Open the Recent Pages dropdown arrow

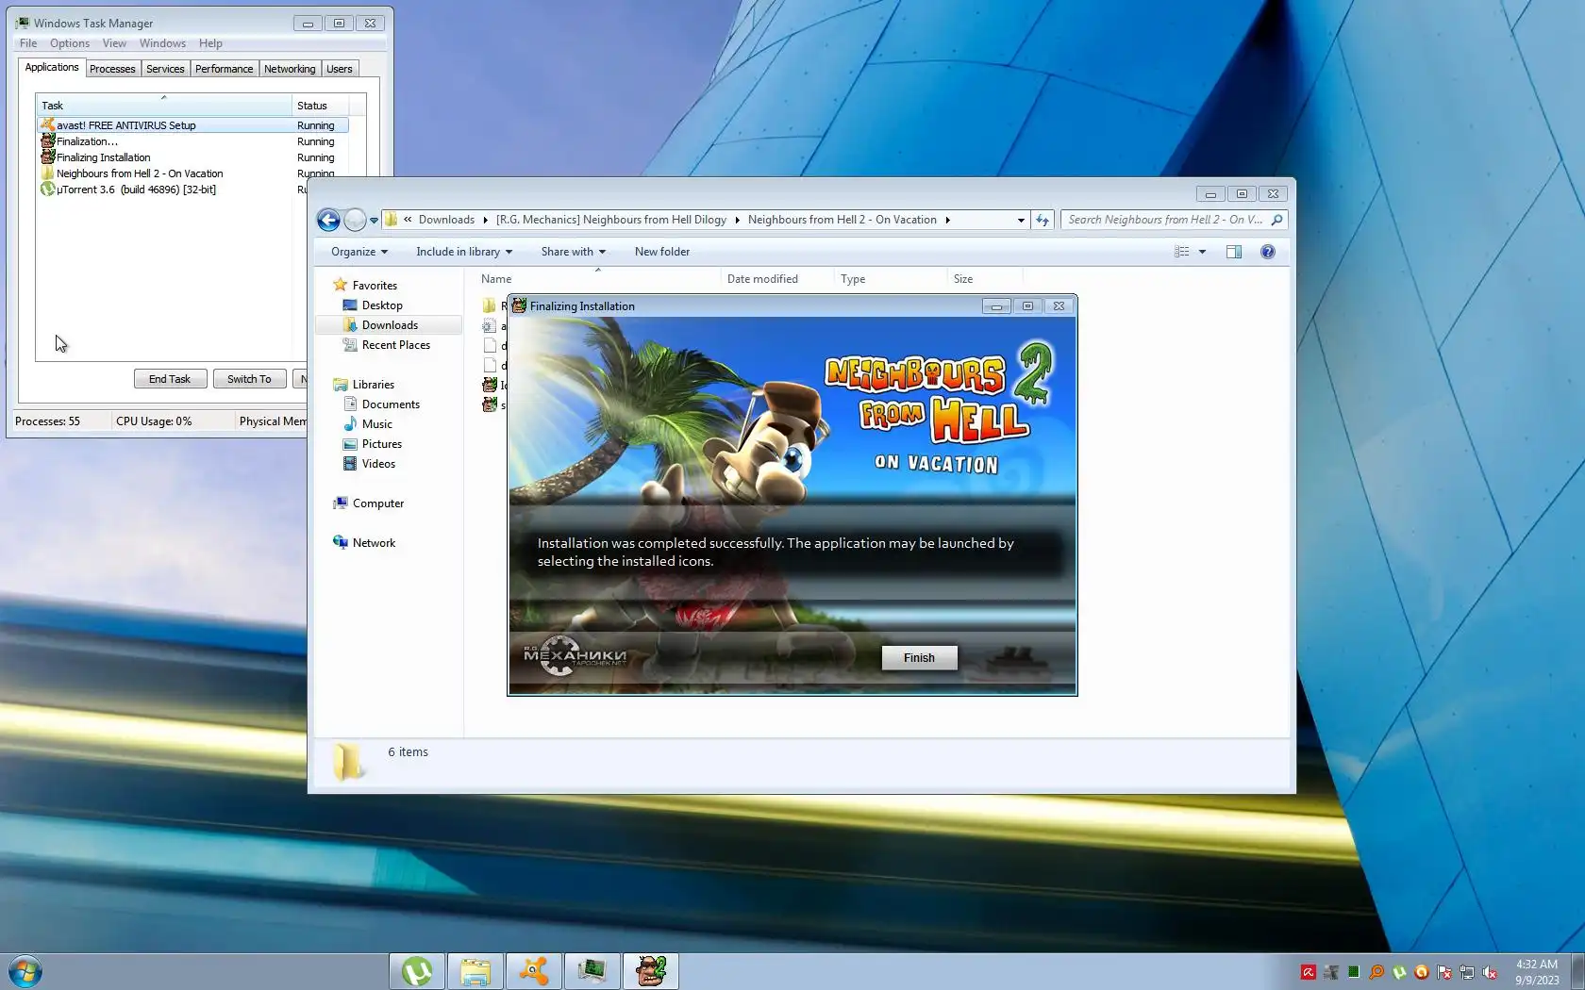coord(374,221)
